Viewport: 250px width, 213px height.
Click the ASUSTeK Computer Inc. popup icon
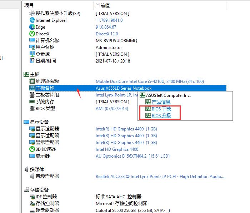pyautogui.click(x=142, y=95)
